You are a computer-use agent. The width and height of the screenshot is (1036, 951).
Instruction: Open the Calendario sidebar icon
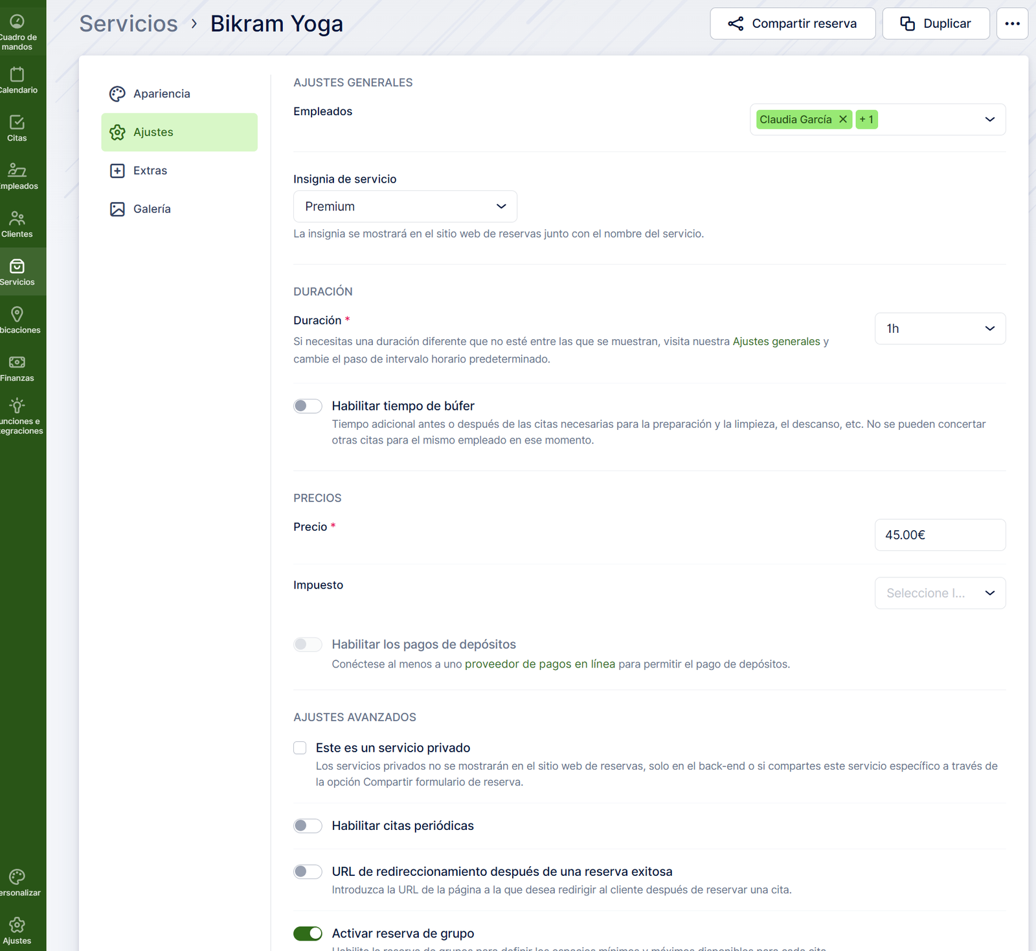[x=17, y=75]
